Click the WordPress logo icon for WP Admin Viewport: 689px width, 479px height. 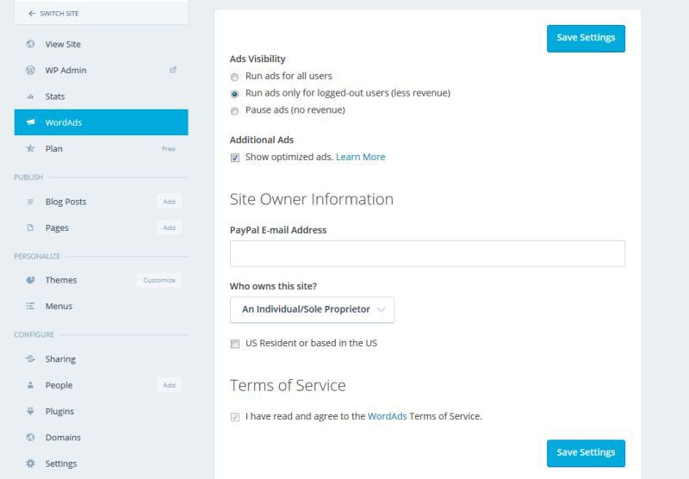click(30, 71)
